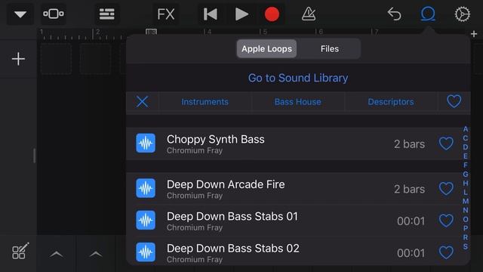Open song settings gear
Image resolution: width=483 pixels, height=272 pixels.
click(463, 14)
